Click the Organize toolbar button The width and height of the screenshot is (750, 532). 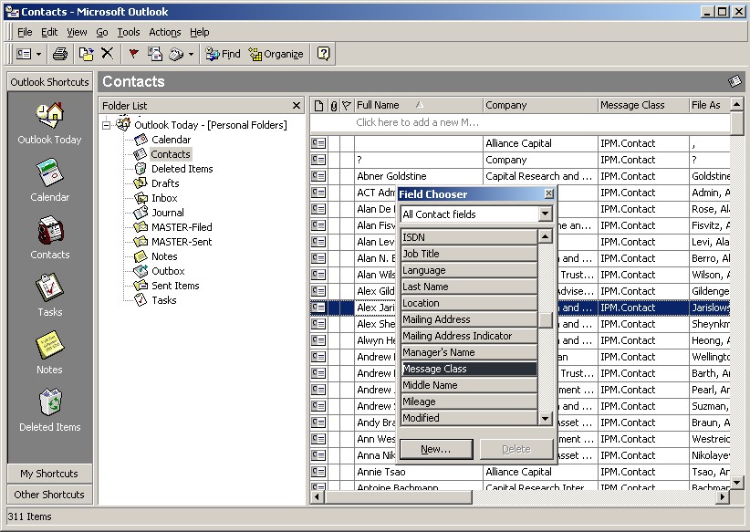coord(276,54)
